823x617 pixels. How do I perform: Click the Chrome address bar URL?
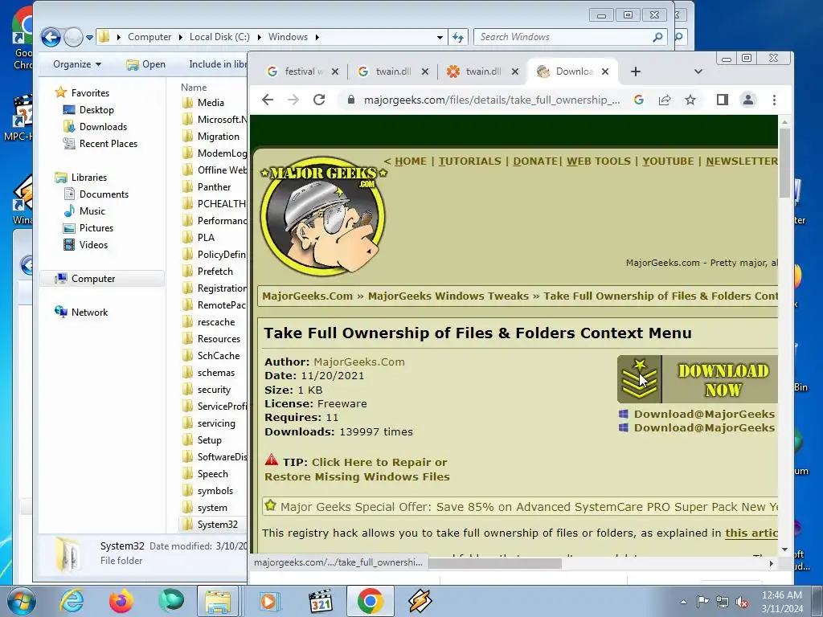pyautogui.click(x=492, y=100)
